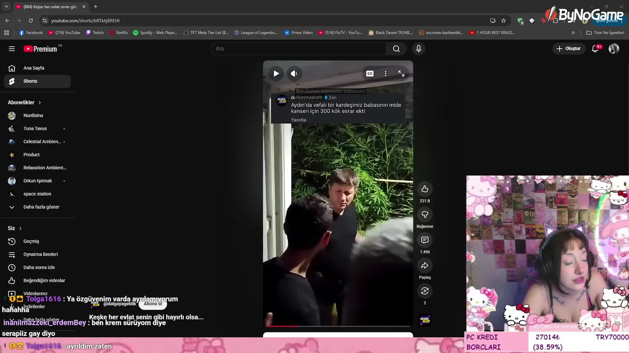Open the Tüm Yer İşaretleri folder
This screenshot has height=353, width=629.
(605, 33)
